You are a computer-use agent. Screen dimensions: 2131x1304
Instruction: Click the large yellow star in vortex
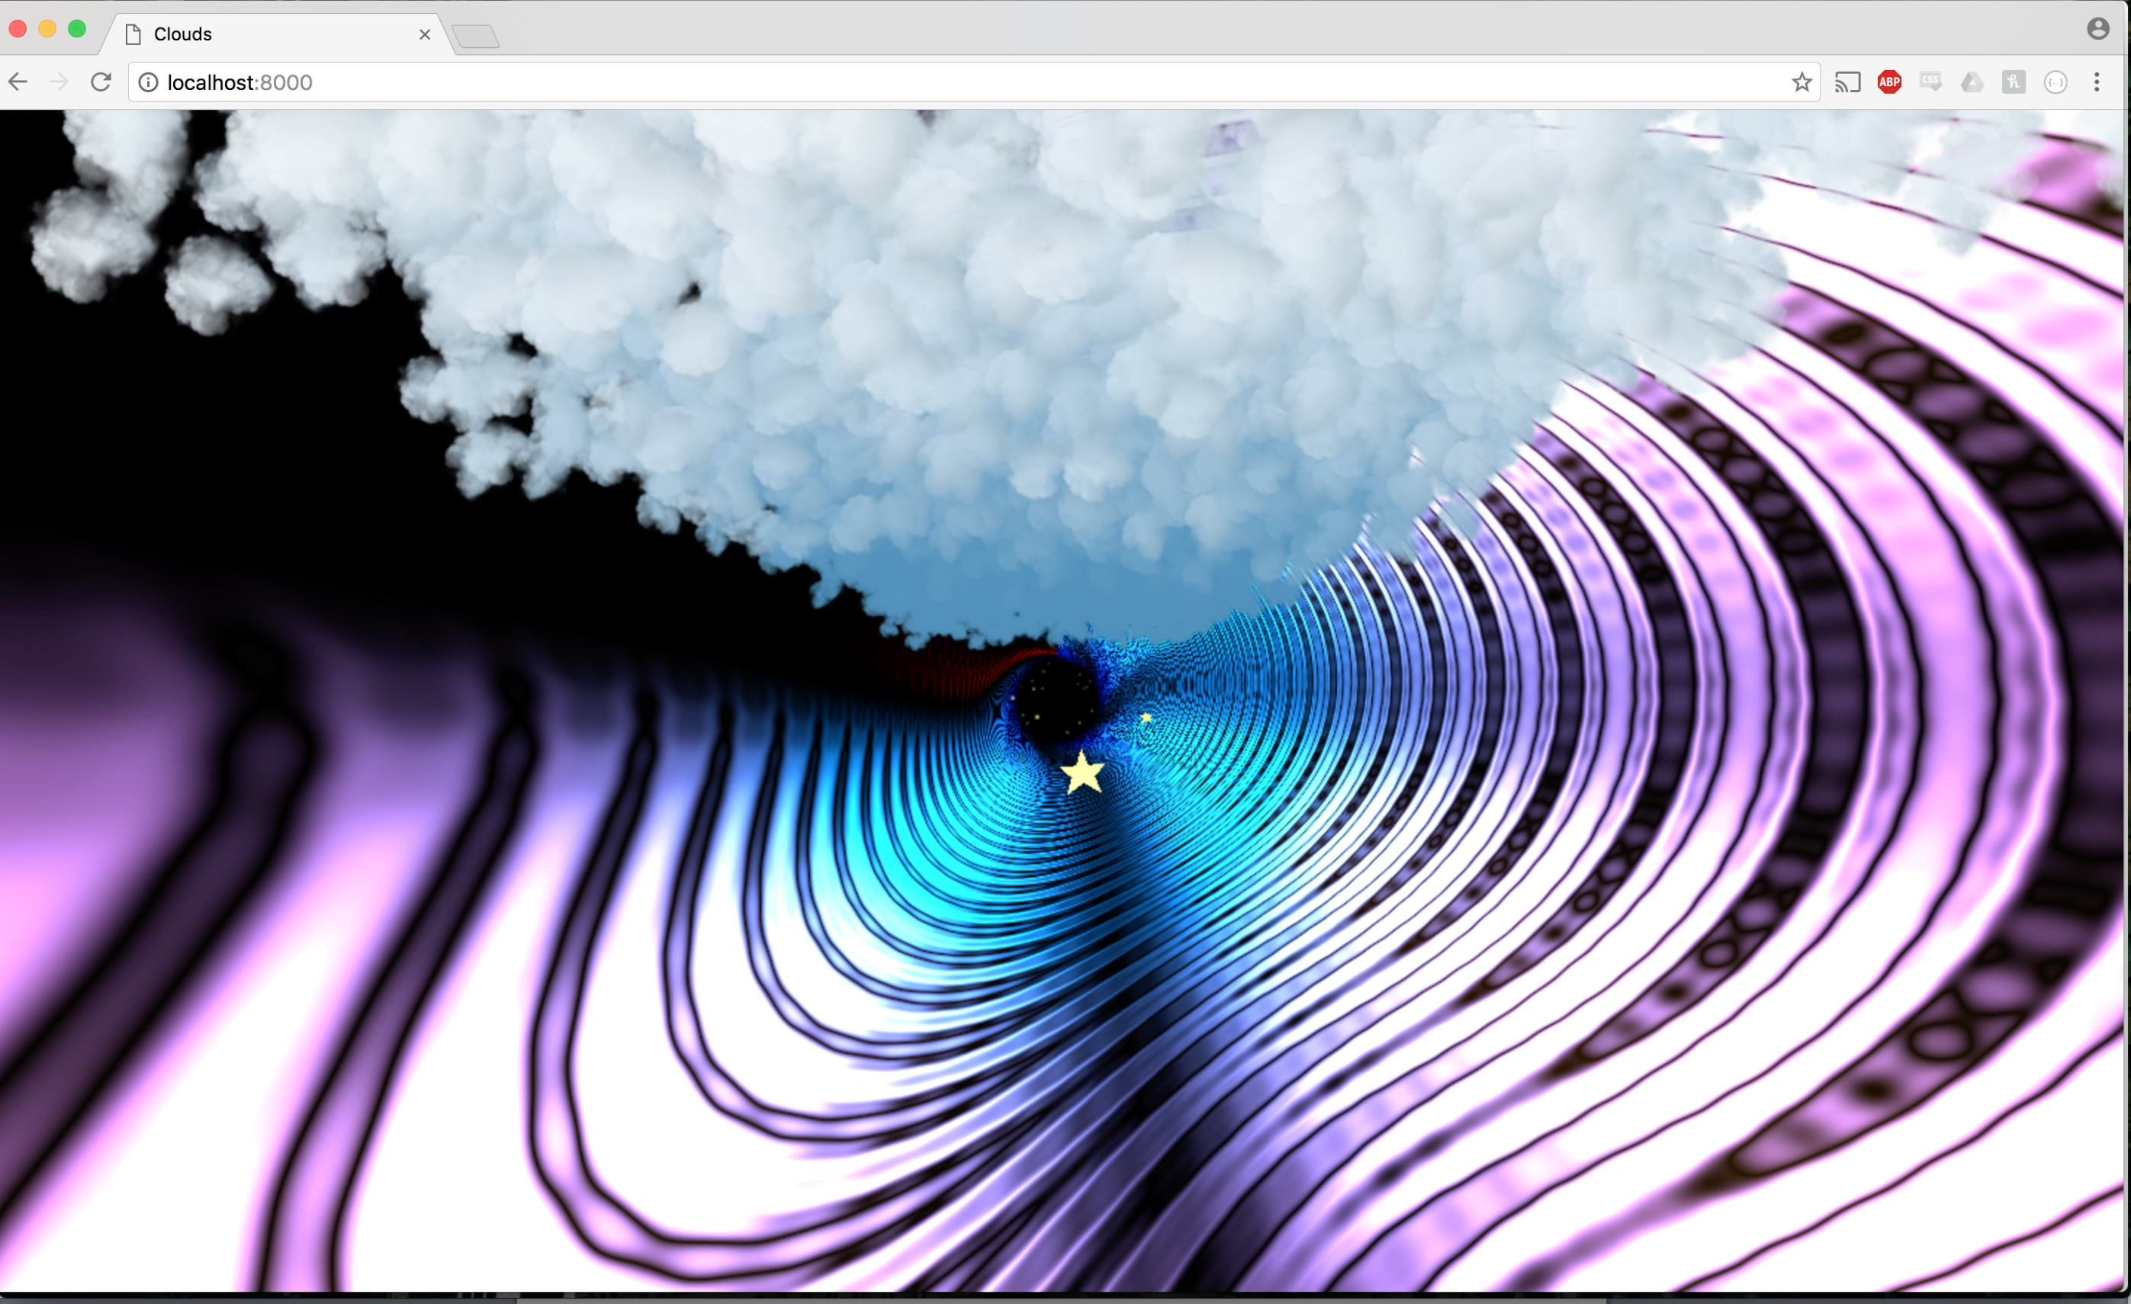(1082, 773)
